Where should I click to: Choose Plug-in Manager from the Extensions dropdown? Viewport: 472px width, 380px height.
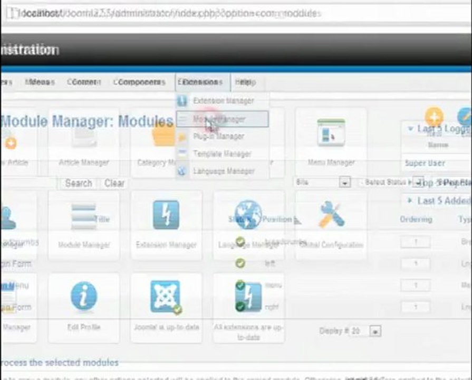tap(222, 137)
